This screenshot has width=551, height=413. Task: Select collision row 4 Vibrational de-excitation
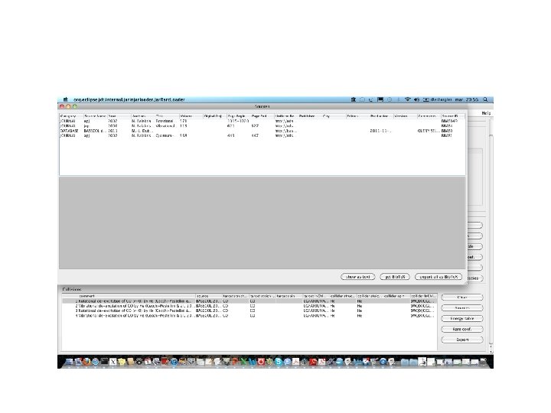point(249,316)
